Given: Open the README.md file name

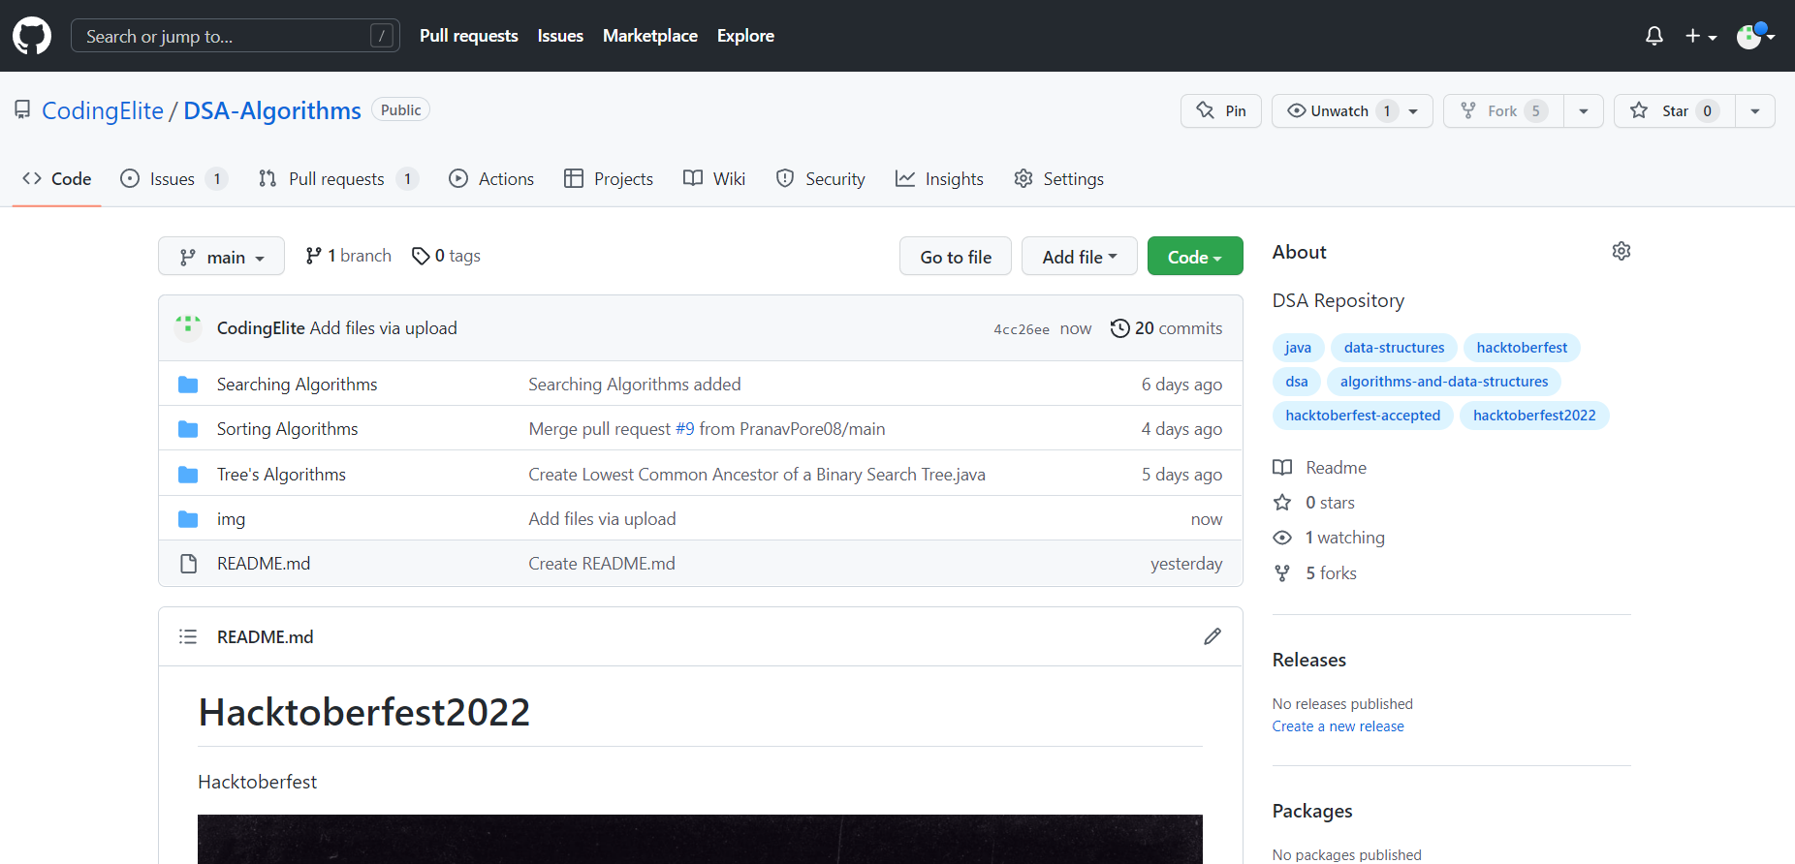Looking at the screenshot, I should tap(264, 564).
